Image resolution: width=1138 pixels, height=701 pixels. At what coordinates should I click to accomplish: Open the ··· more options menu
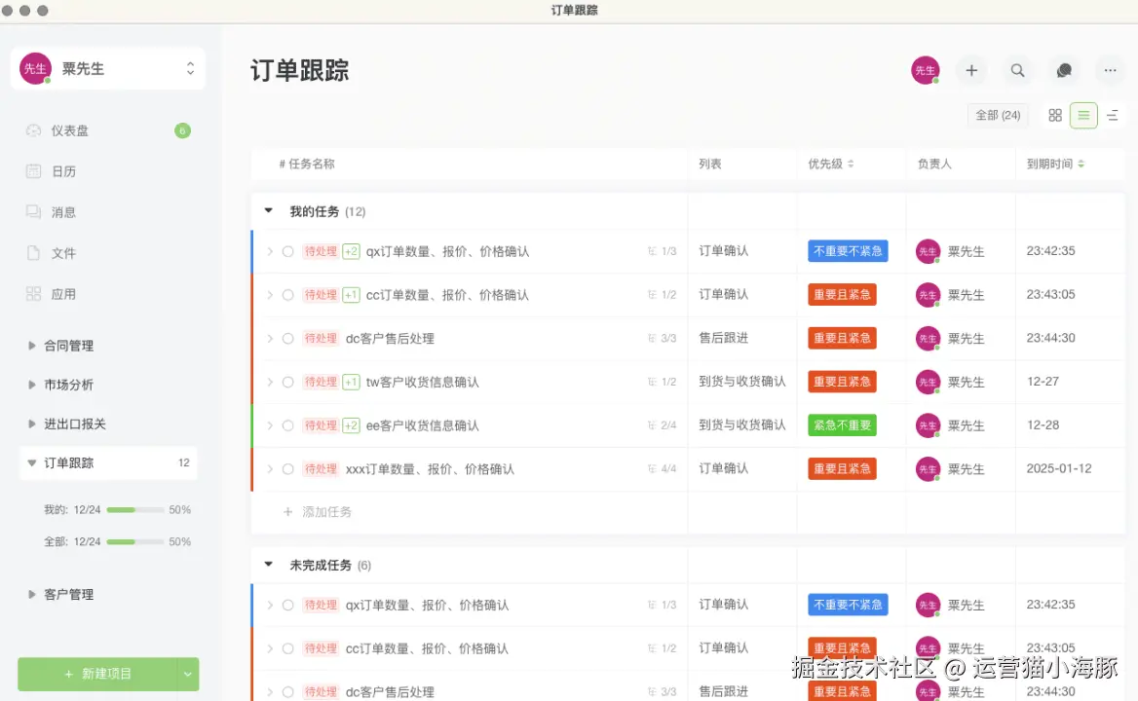[x=1110, y=70]
